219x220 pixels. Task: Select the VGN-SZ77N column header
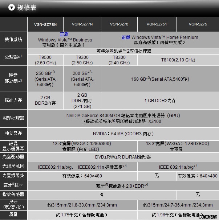82,24
